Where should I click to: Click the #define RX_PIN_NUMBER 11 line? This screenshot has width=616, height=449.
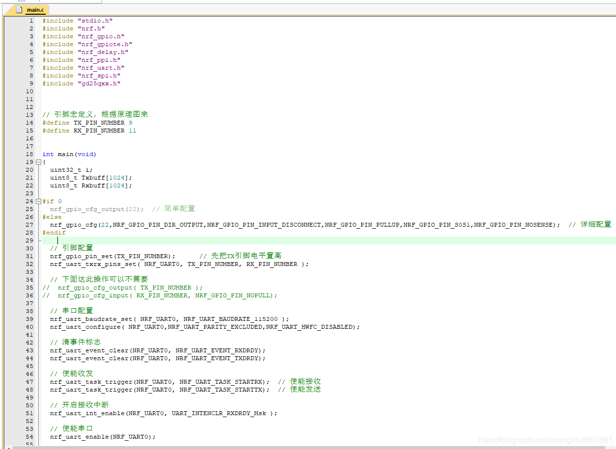point(89,131)
